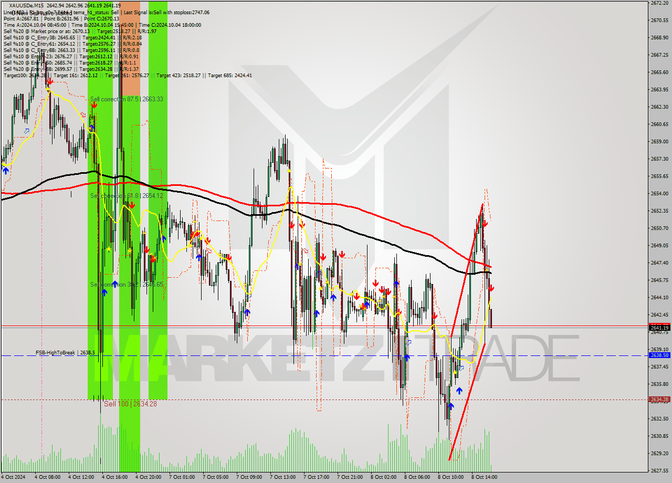
Task: Click the 2629.20 price axis label
Action: pyautogui.click(x=659, y=454)
